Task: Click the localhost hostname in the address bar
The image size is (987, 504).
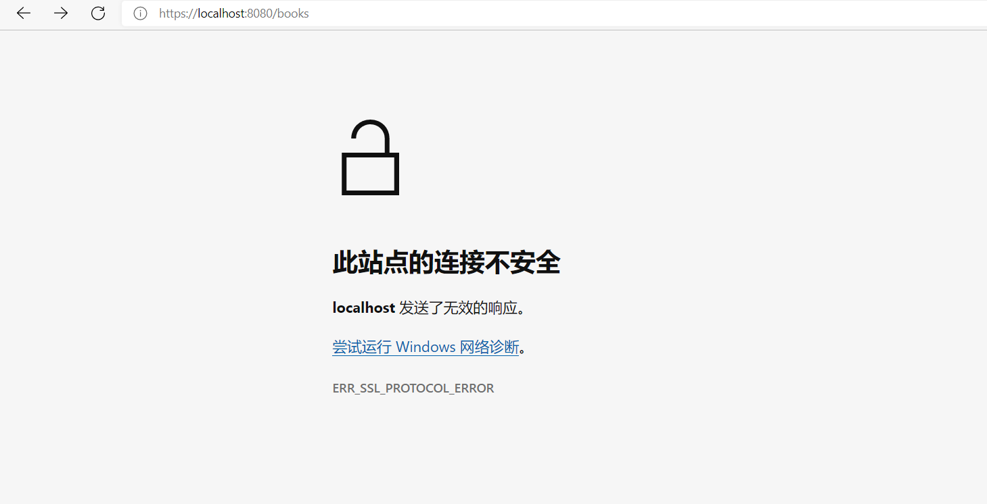Action: [221, 14]
